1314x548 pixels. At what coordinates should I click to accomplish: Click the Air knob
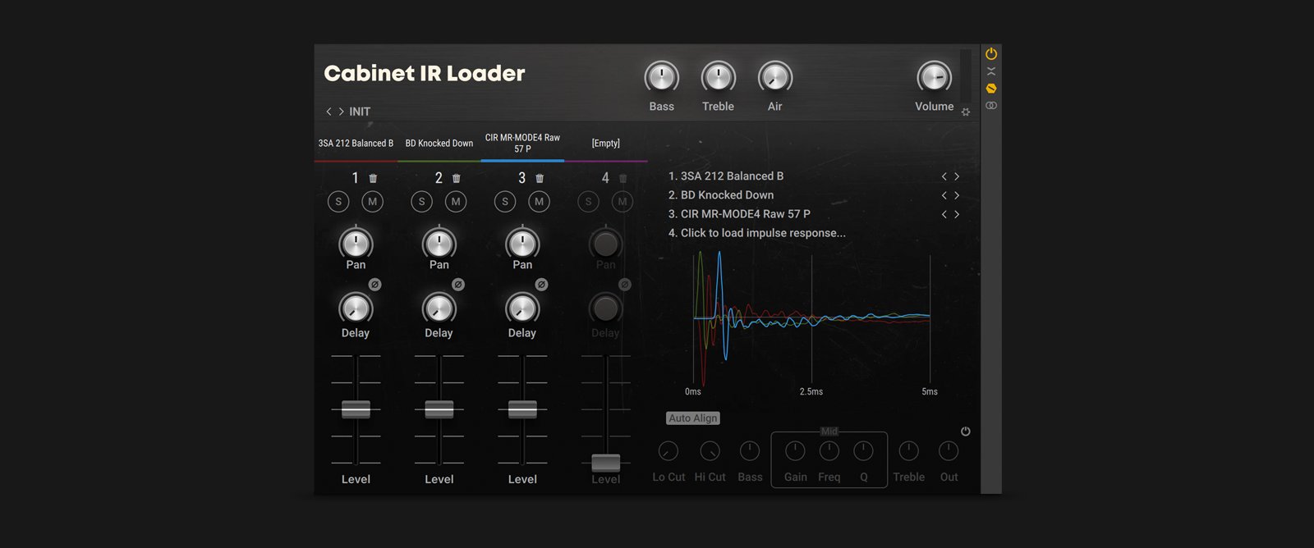774,78
